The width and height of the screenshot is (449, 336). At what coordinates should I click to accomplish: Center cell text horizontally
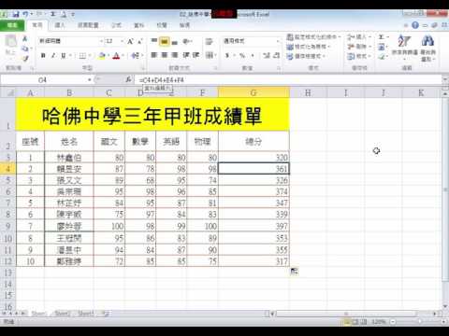(x=165, y=55)
